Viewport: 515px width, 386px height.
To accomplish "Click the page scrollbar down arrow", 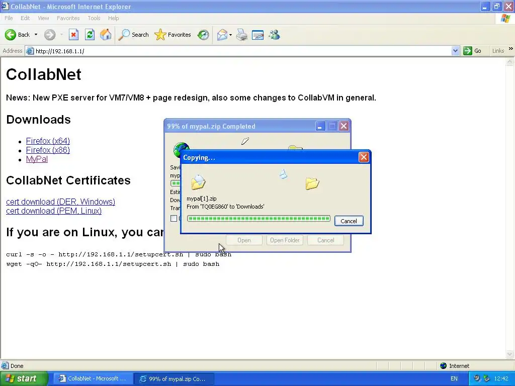I will [510, 354].
